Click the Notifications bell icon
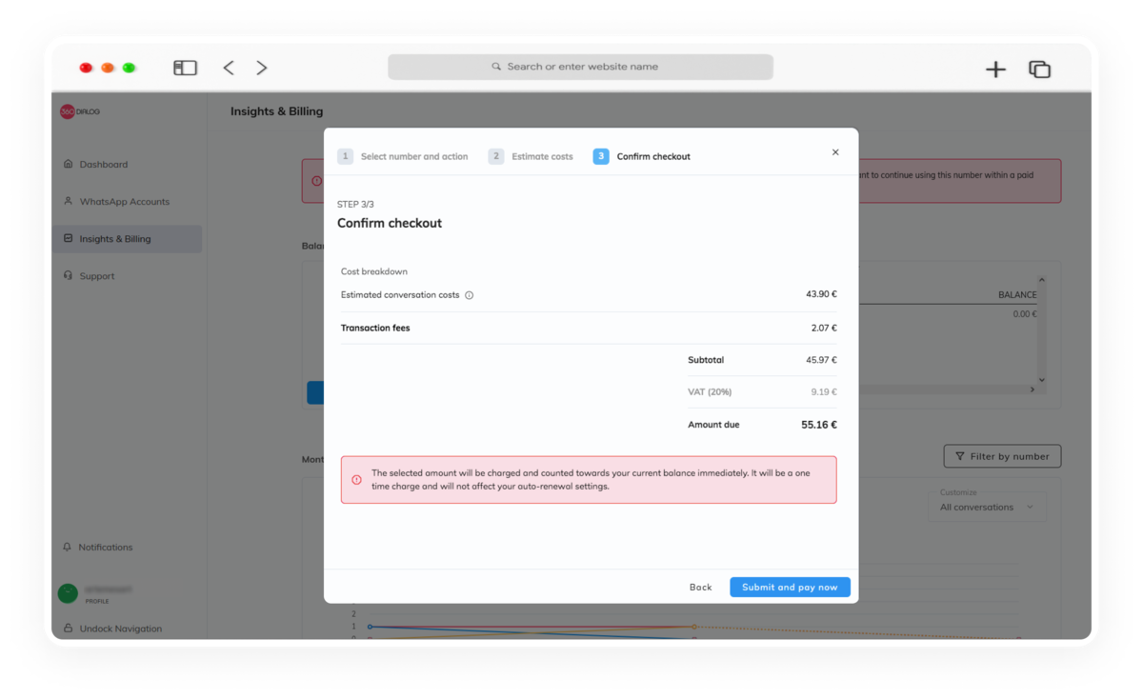Image resolution: width=1143 pixels, height=699 pixels. coord(68,548)
